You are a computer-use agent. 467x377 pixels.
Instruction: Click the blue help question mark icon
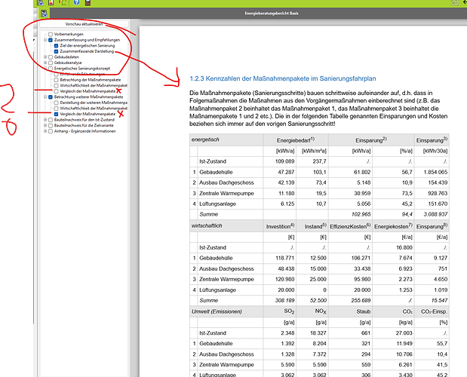pyautogui.click(x=77, y=2)
